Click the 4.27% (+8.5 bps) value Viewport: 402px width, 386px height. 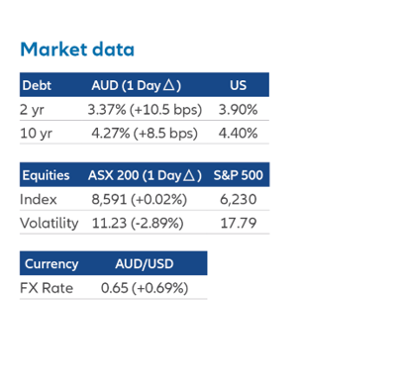[x=145, y=134]
